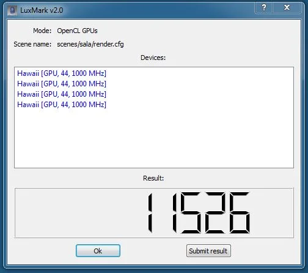Submit the benchmark result

coord(208,250)
